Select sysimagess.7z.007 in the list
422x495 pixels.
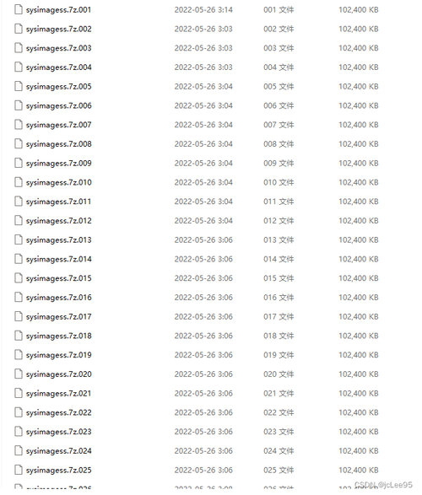coord(59,125)
